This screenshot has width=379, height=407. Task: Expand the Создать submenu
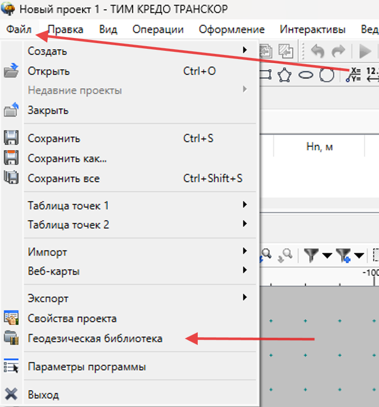pyautogui.click(x=140, y=51)
